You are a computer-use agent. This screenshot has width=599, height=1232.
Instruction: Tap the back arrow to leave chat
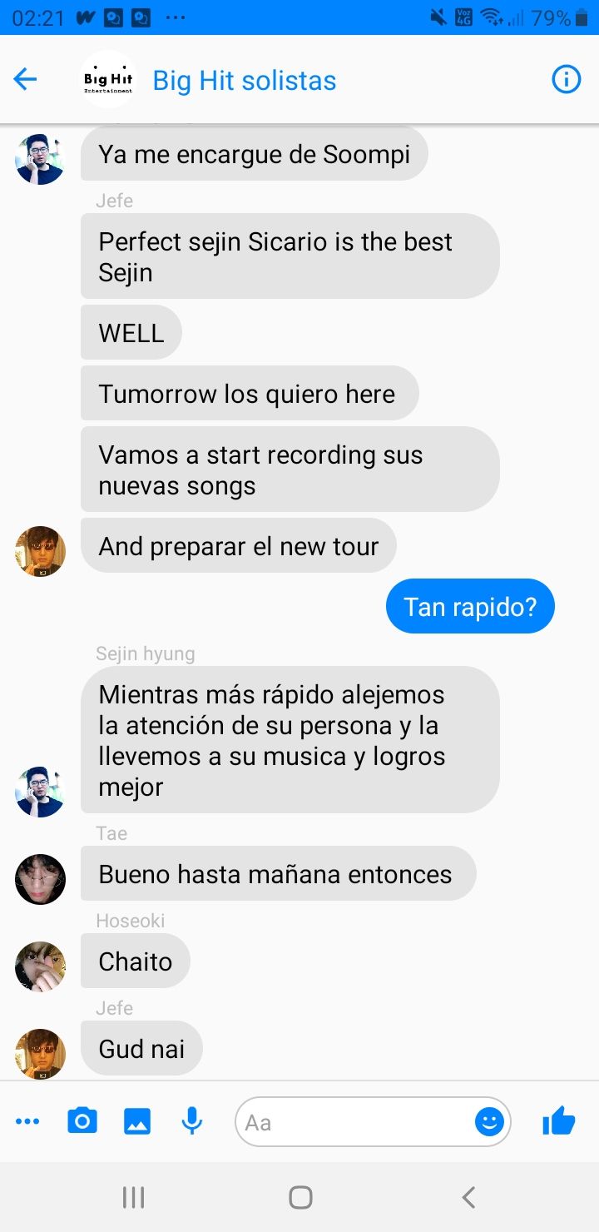[x=26, y=80]
